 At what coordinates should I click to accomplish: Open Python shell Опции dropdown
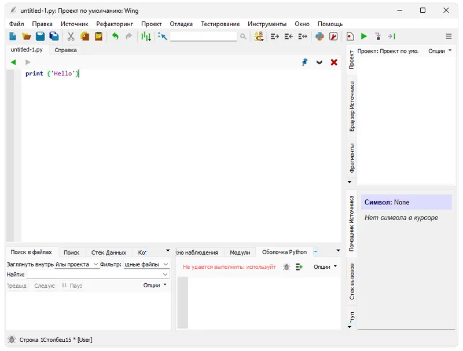point(325,267)
